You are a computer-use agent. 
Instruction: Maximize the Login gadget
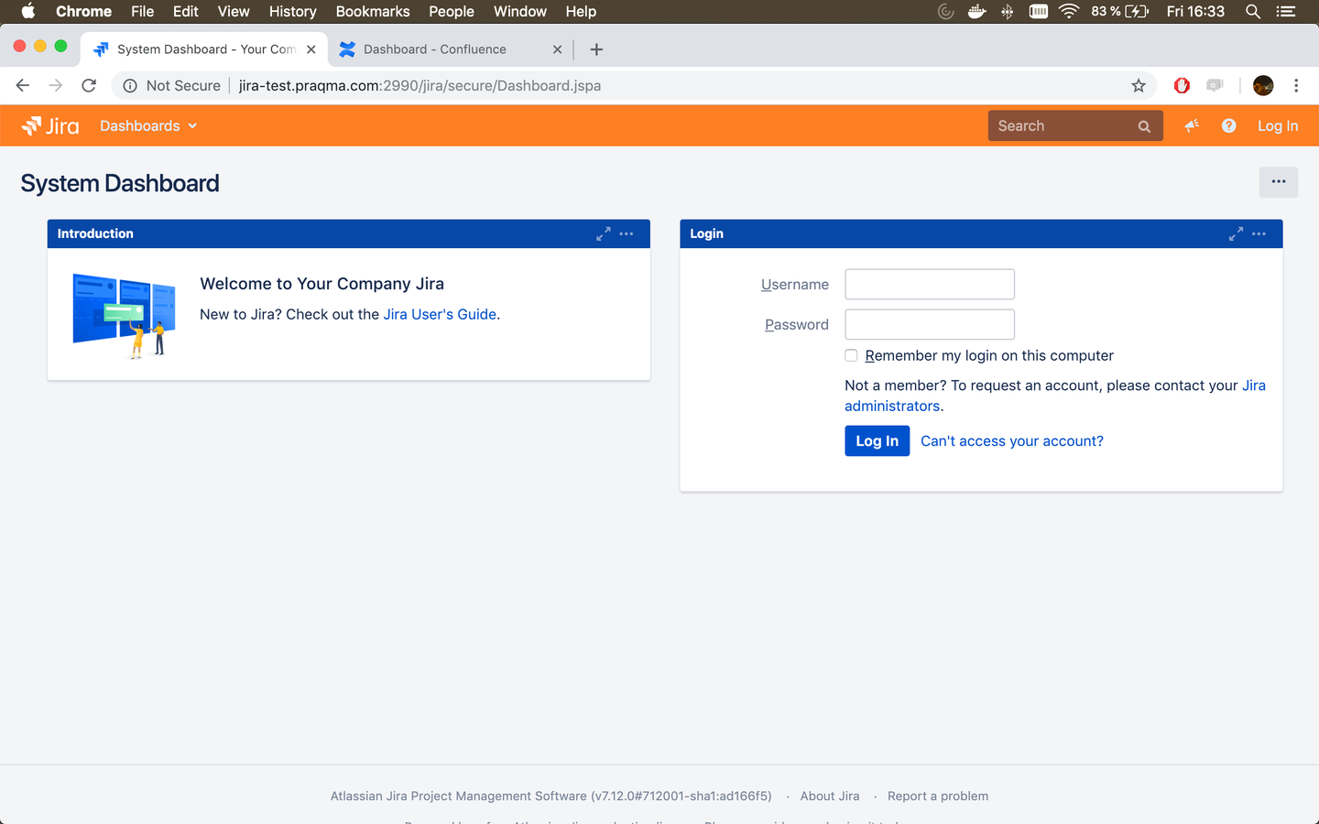pos(1236,233)
